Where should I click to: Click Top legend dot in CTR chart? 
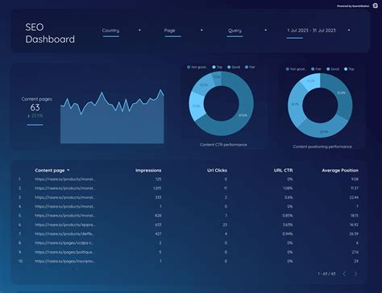214,67
